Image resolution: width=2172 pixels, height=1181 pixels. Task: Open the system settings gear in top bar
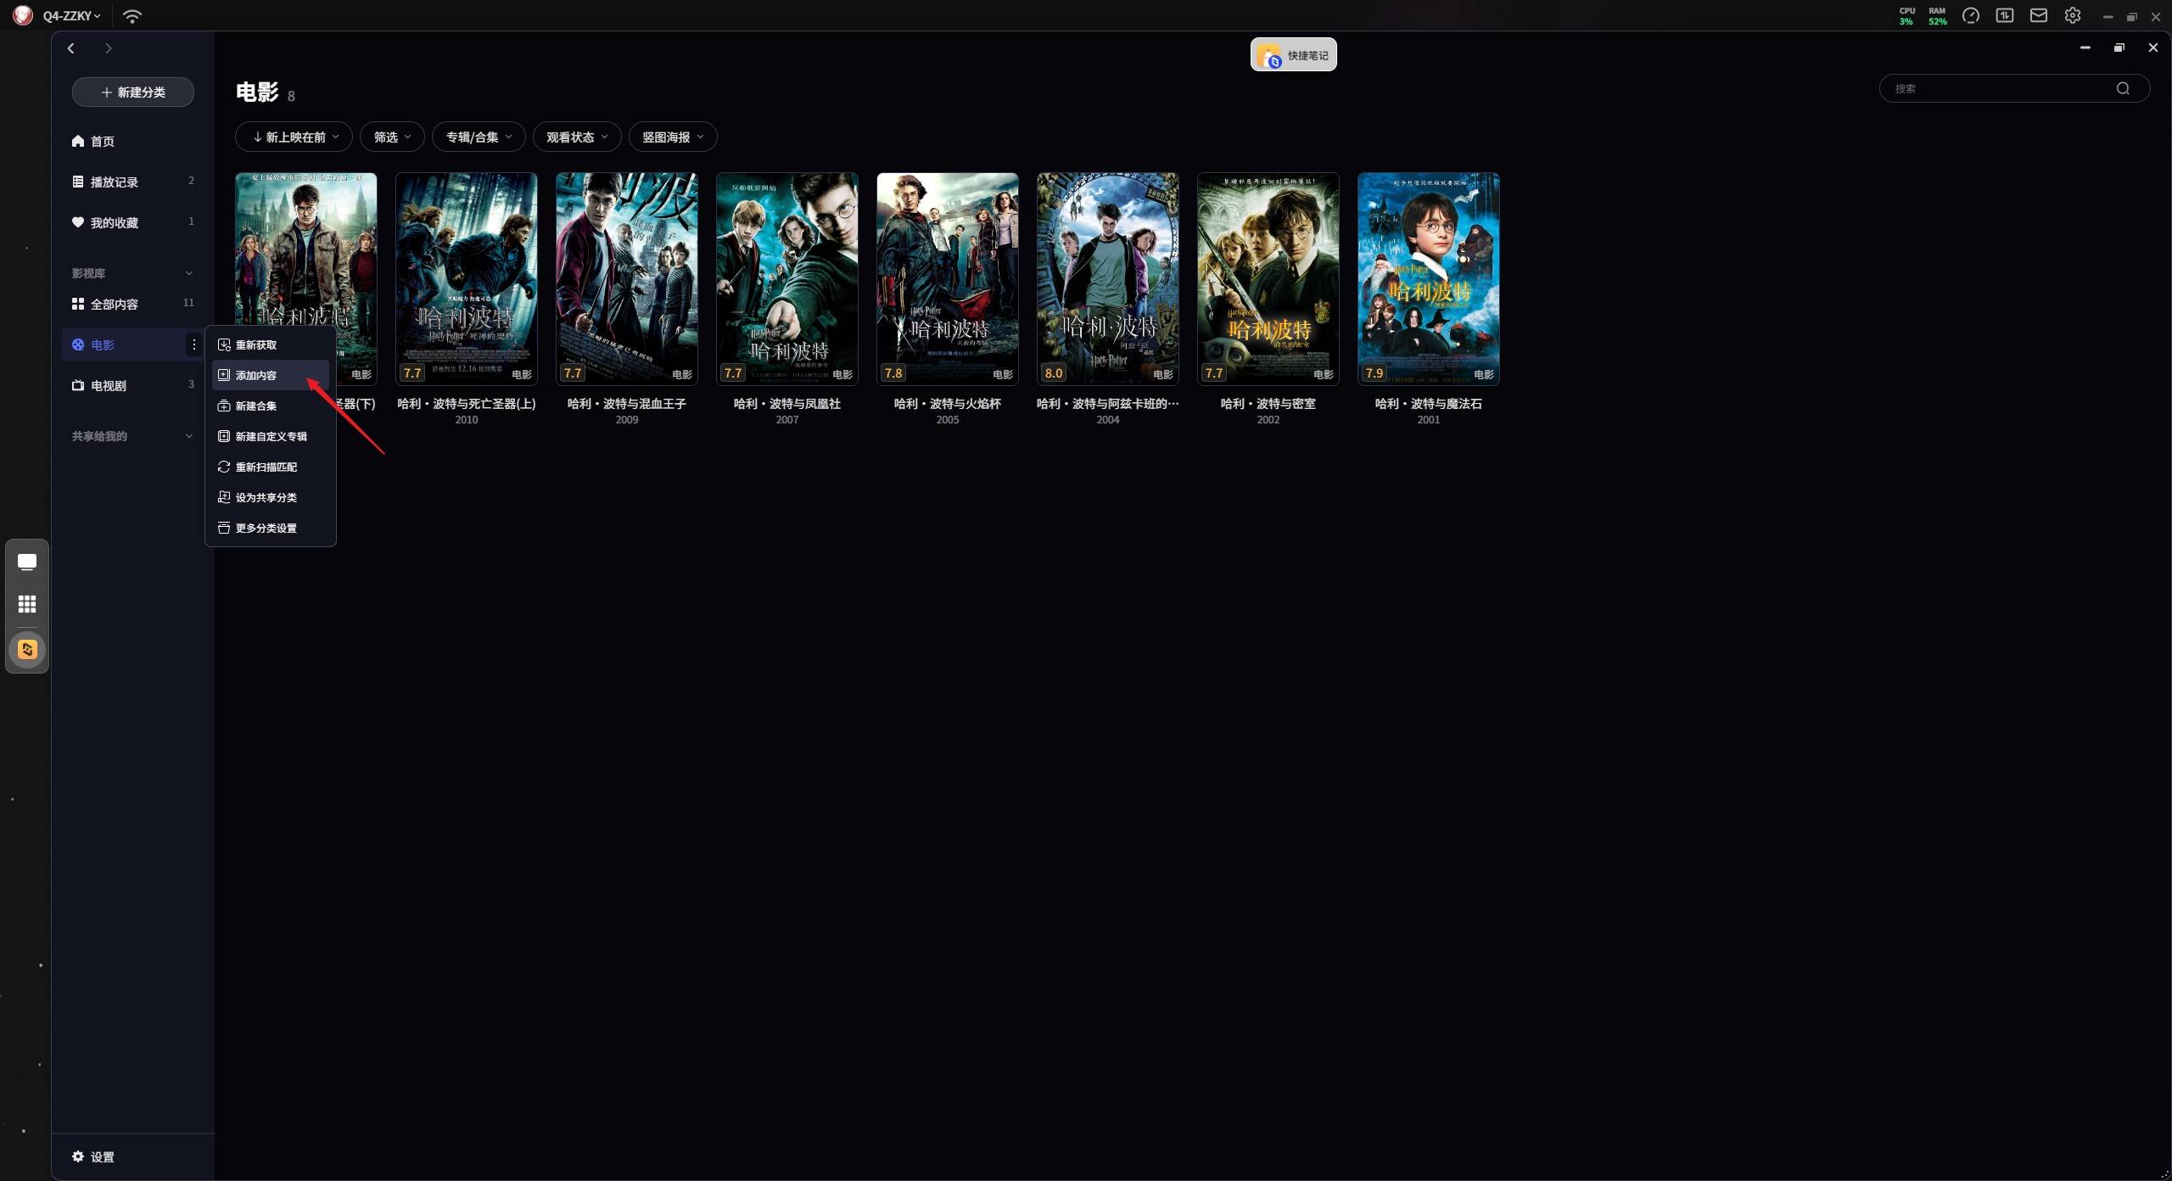[2073, 15]
